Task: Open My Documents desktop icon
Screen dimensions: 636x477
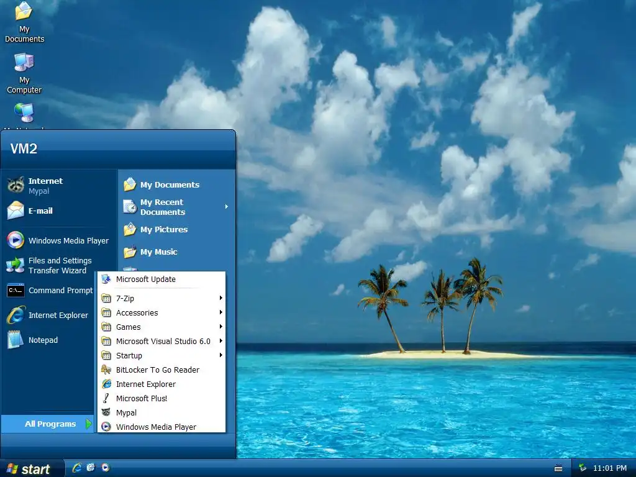Action: tap(24, 22)
